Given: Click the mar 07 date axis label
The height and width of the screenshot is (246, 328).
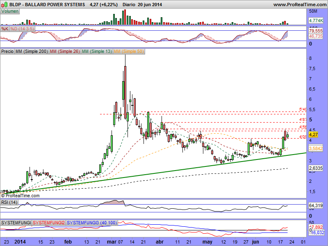Looking at the screenshot, I should [115, 242].
